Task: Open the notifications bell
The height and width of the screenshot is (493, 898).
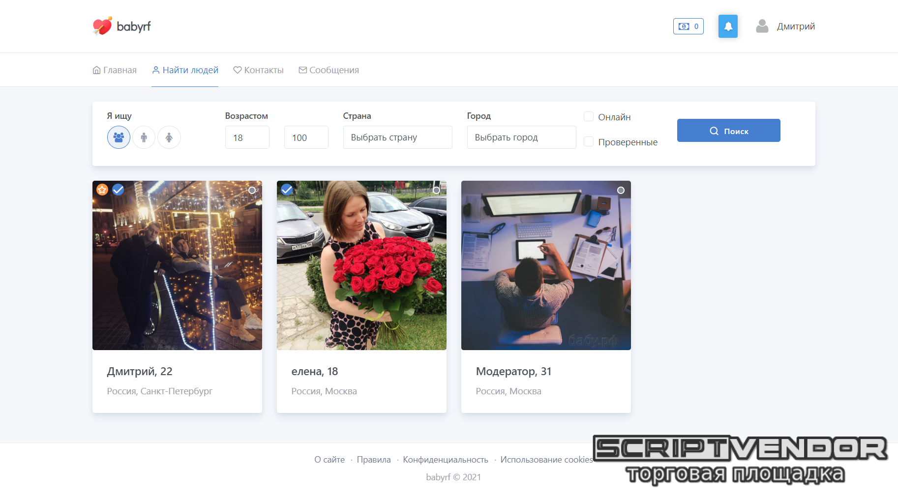Action: 728,27
